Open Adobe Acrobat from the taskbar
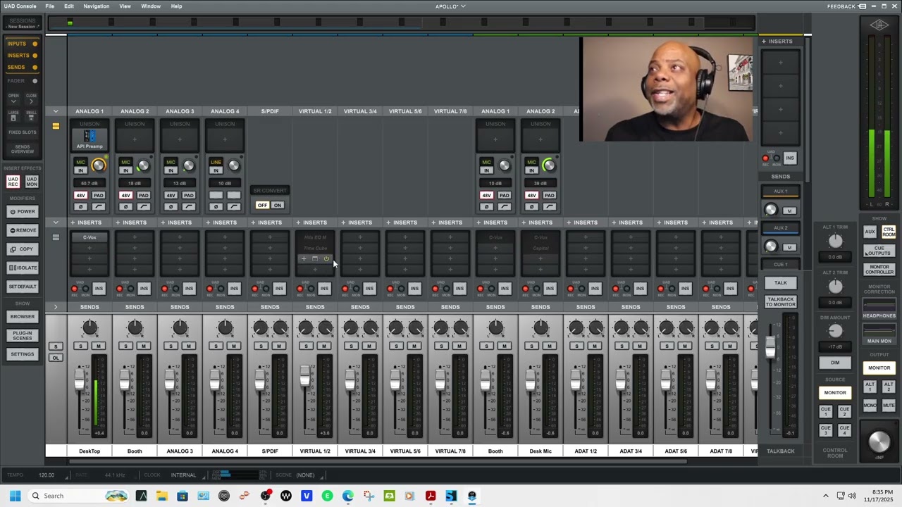This screenshot has height=507, width=902. point(431,496)
